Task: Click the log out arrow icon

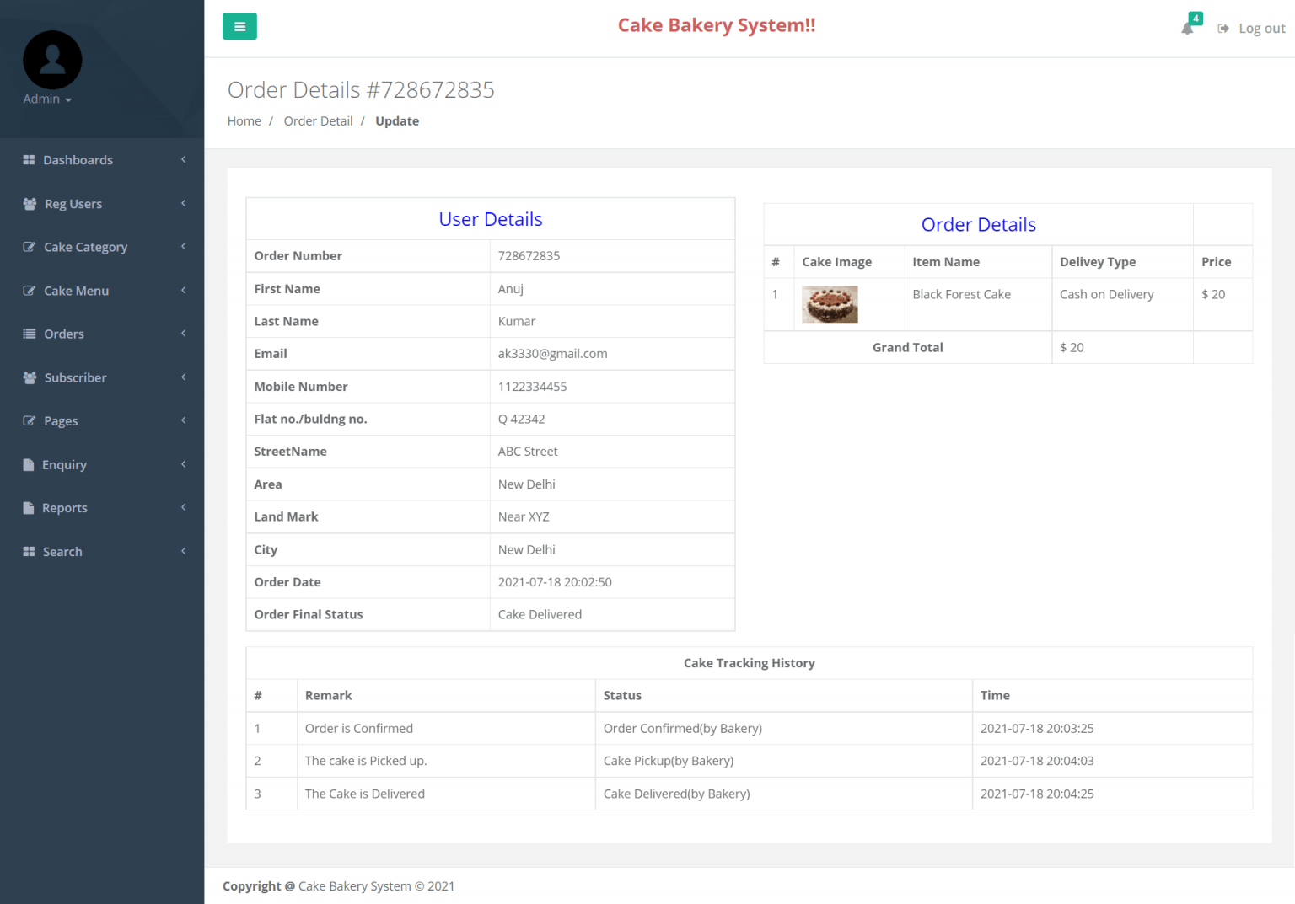Action: (x=1222, y=28)
